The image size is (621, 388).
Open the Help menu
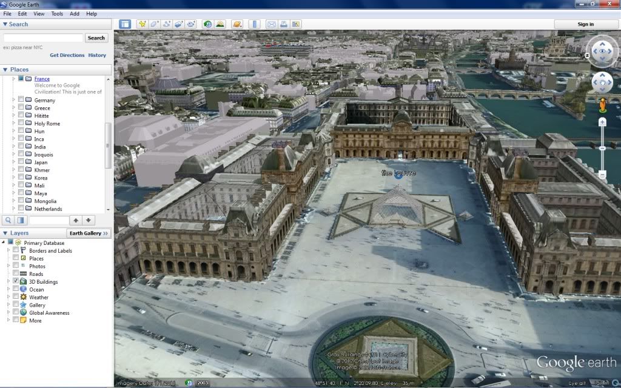point(92,13)
